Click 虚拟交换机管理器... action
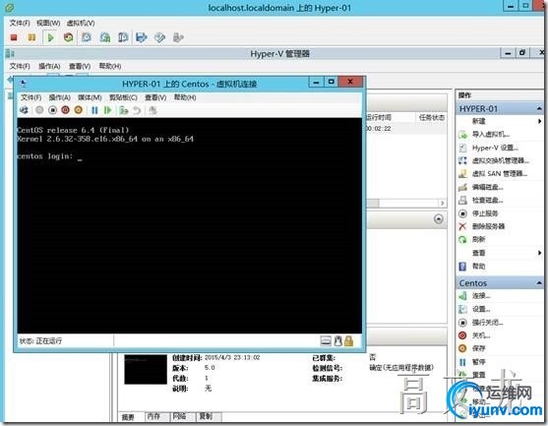548x426 pixels. click(x=500, y=160)
